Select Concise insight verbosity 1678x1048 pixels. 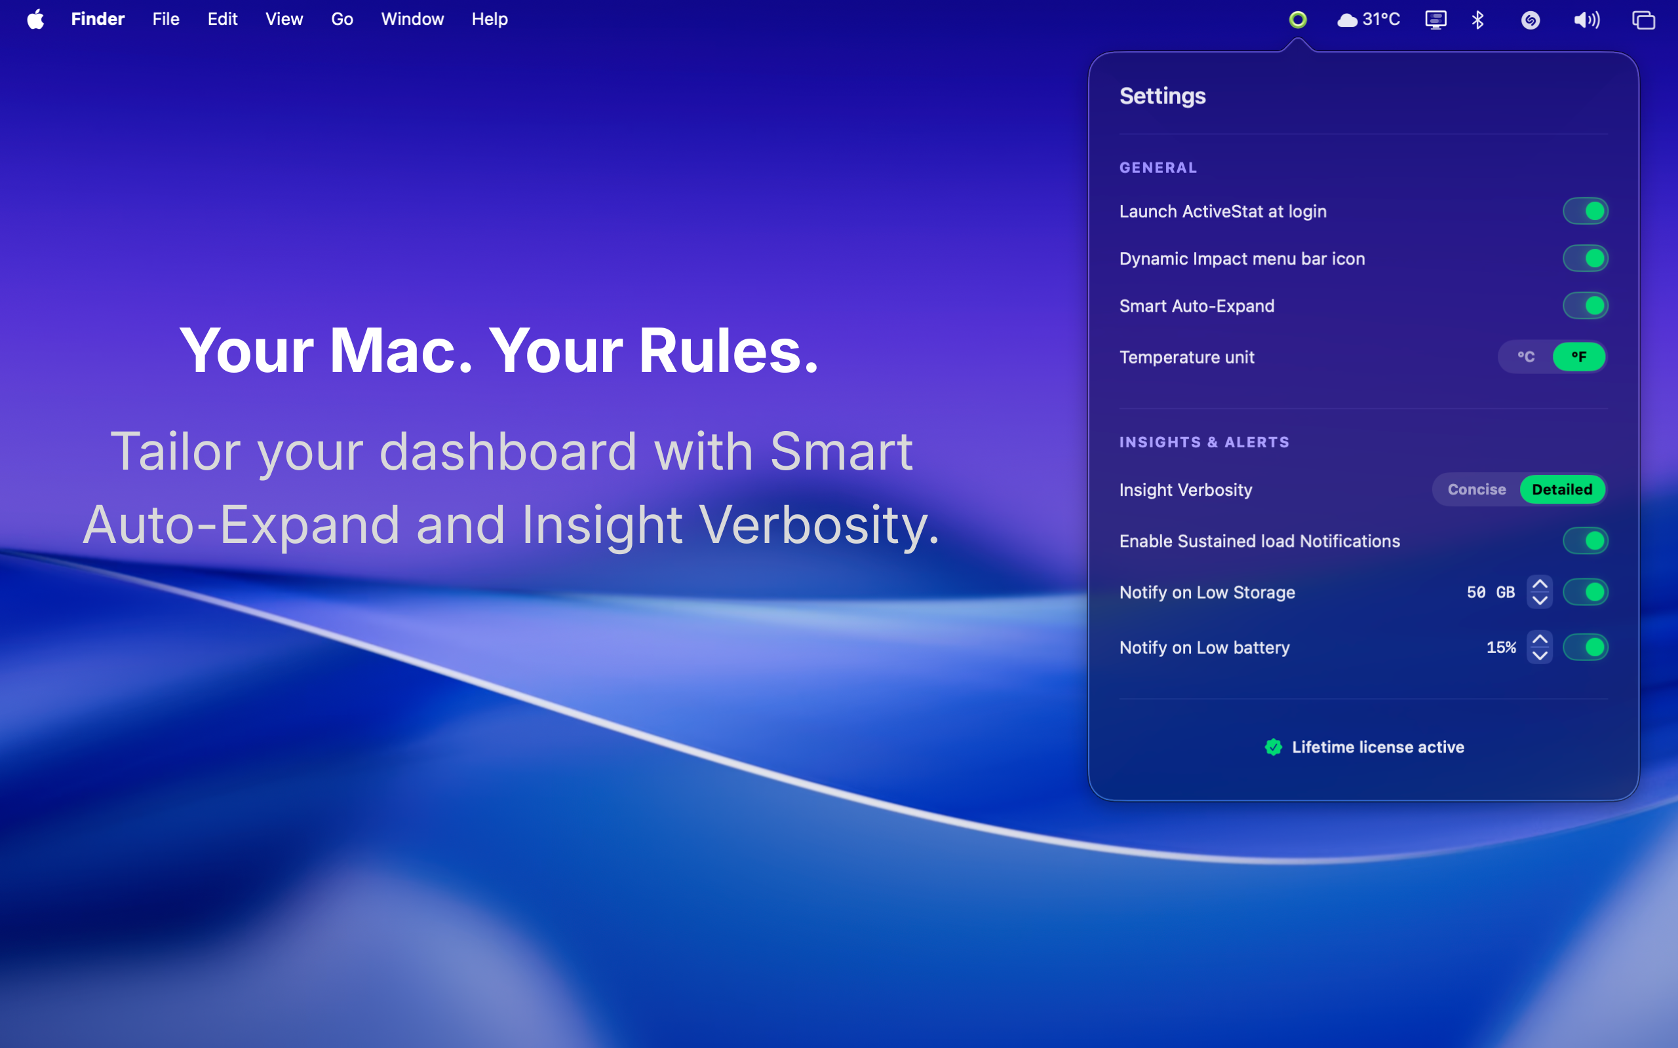point(1476,489)
